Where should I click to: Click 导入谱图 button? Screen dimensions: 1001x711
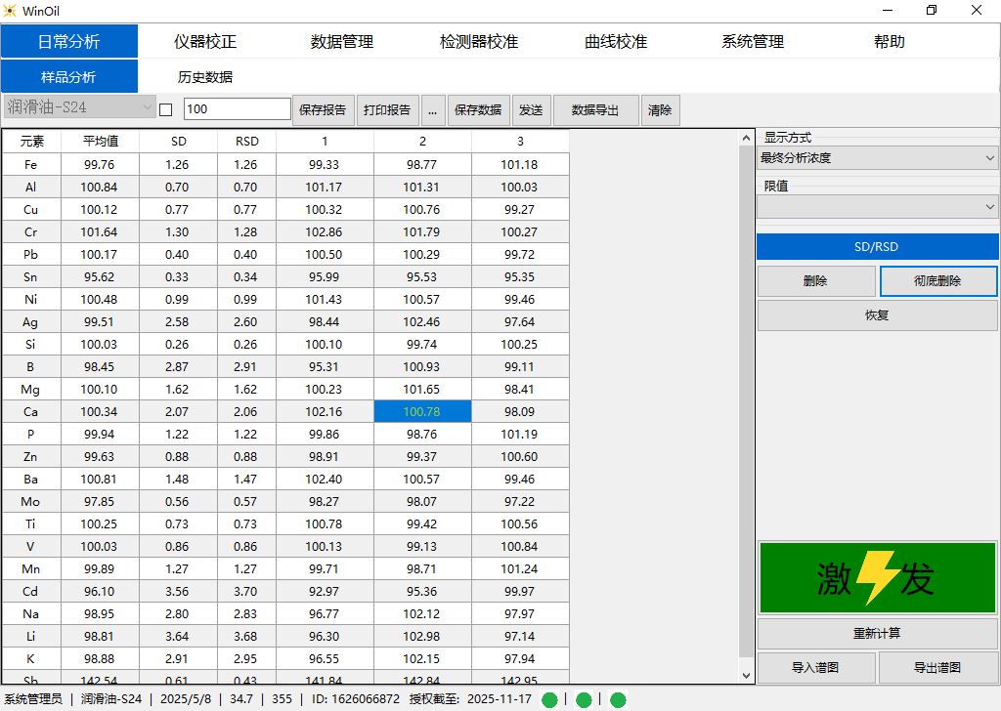coord(816,668)
